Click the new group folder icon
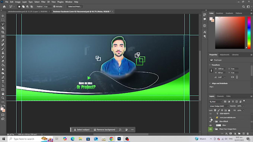Image resolution: width=253 pixels, height=142 pixels. [239, 133]
